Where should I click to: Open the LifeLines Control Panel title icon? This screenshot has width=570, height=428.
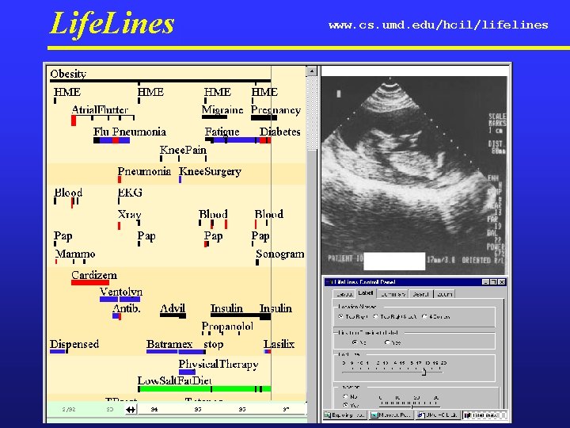(329, 282)
